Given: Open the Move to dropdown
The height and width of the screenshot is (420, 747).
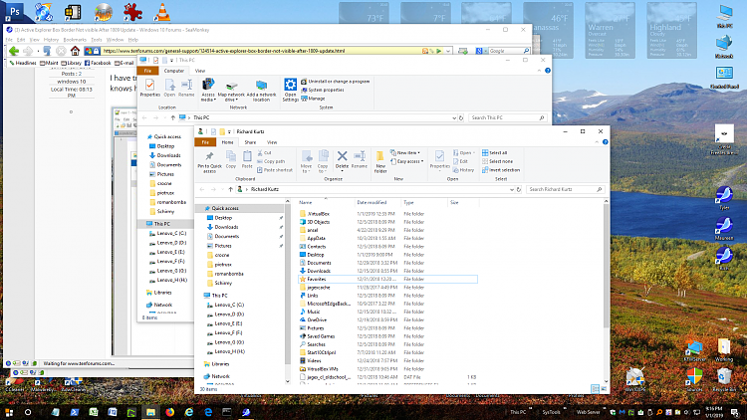Looking at the screenshot, I should [307, 162].
